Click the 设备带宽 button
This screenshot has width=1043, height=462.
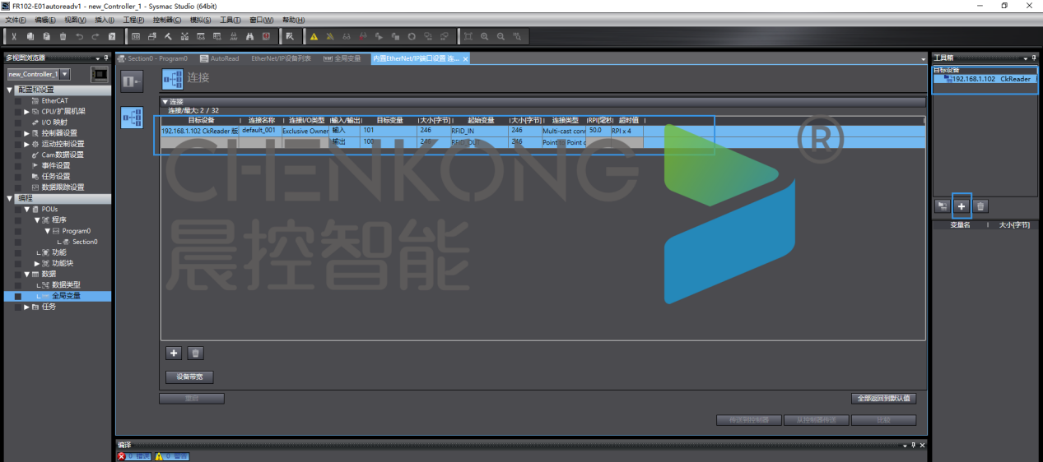pos(189,377)
